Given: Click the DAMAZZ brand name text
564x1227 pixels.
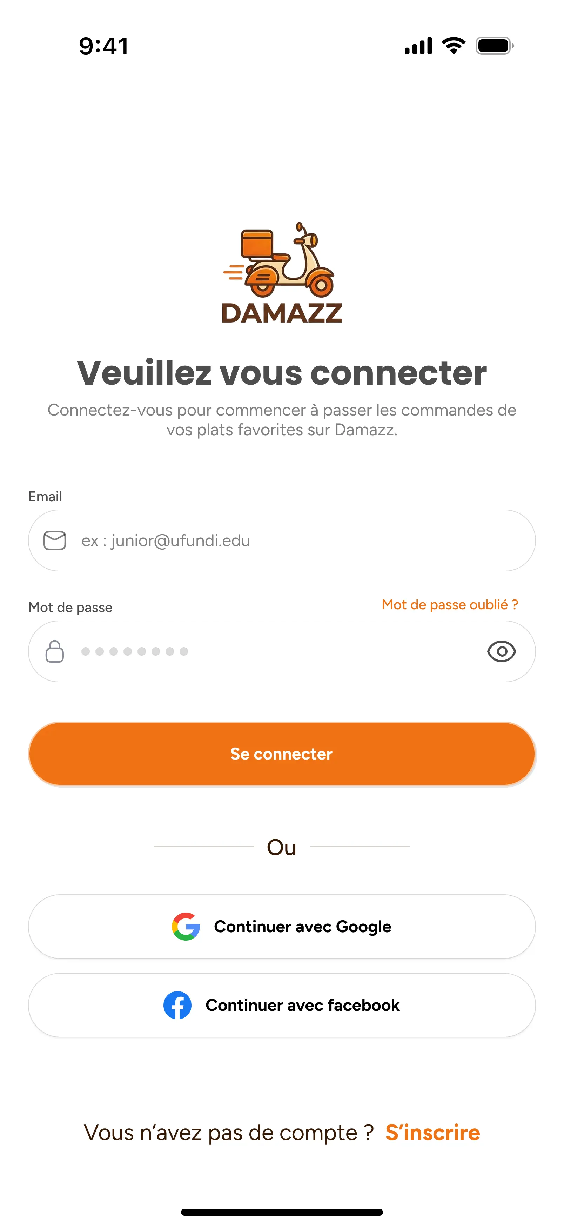Looking at the screenshot, I should tap(281, 313).
